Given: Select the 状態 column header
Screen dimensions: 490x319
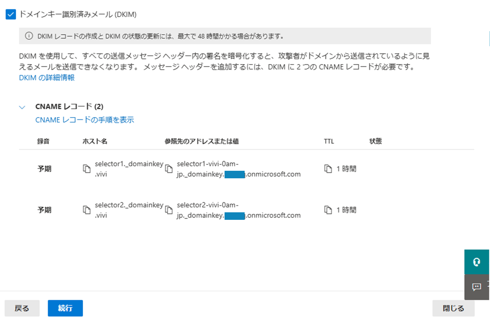Looking at the screenshot, I should pyautogui.click(x=375, y=141).
